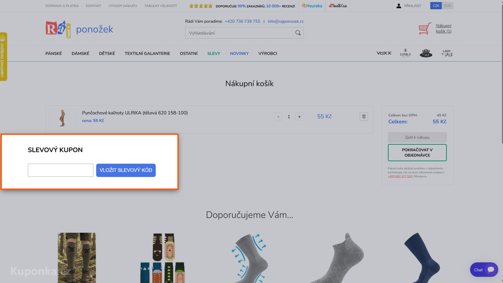Screen dimensions: 503x283
Task: Open VÝHODY NÁKUPU link
Action: [123, 6]
